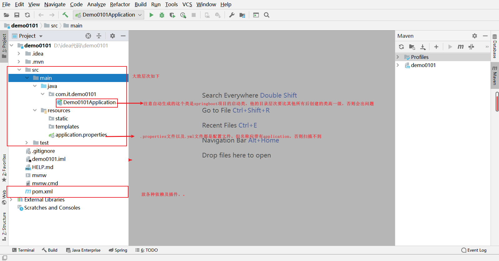Toggle the Structure side tab
The height and width of the screenshot is (261, 499).
[4, 226]
